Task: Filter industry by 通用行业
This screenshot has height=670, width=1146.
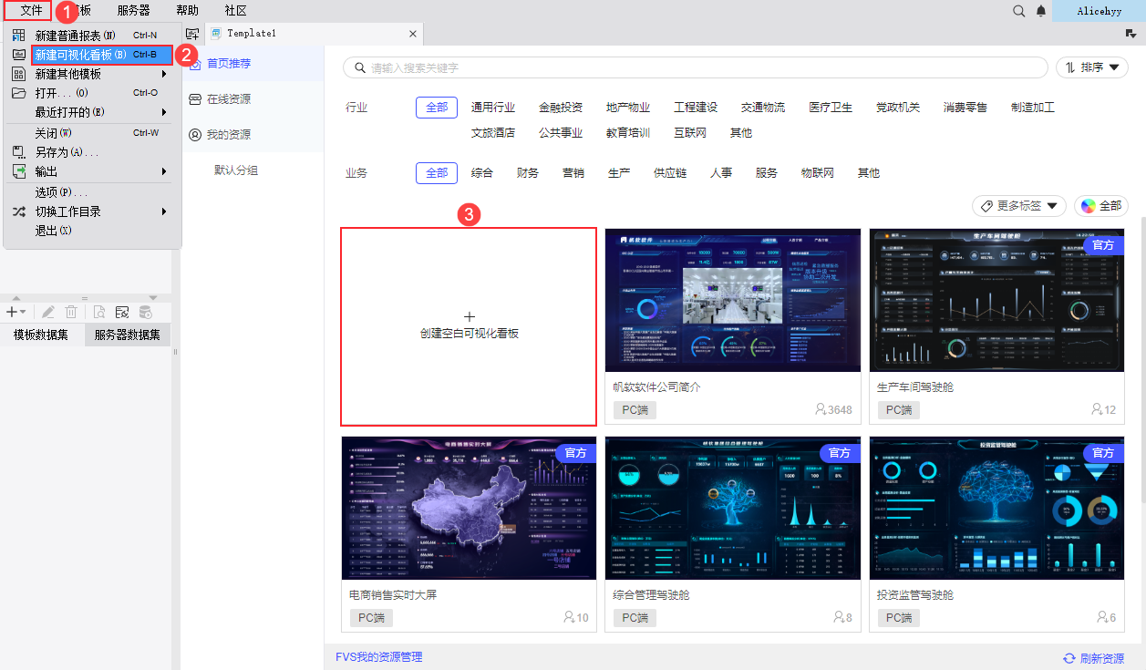Action: 493,107
